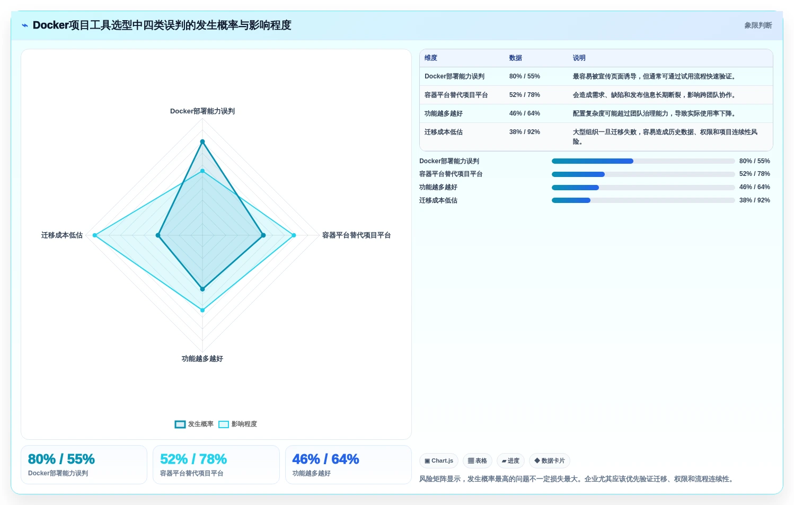The width and height of the screenshot is (794, 505).
Task: Click radar axis label 功能越多越好
Action: pyautogui.click(x=202, y=359)
